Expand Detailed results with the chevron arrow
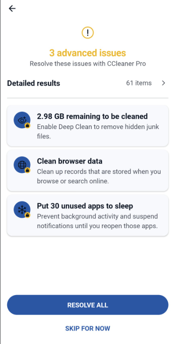The width and height of the screenshot is (175, 344). (x=163, y=83)
